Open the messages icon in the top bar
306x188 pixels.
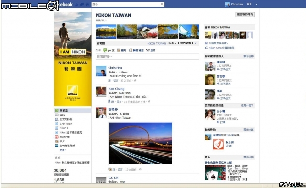82,4
